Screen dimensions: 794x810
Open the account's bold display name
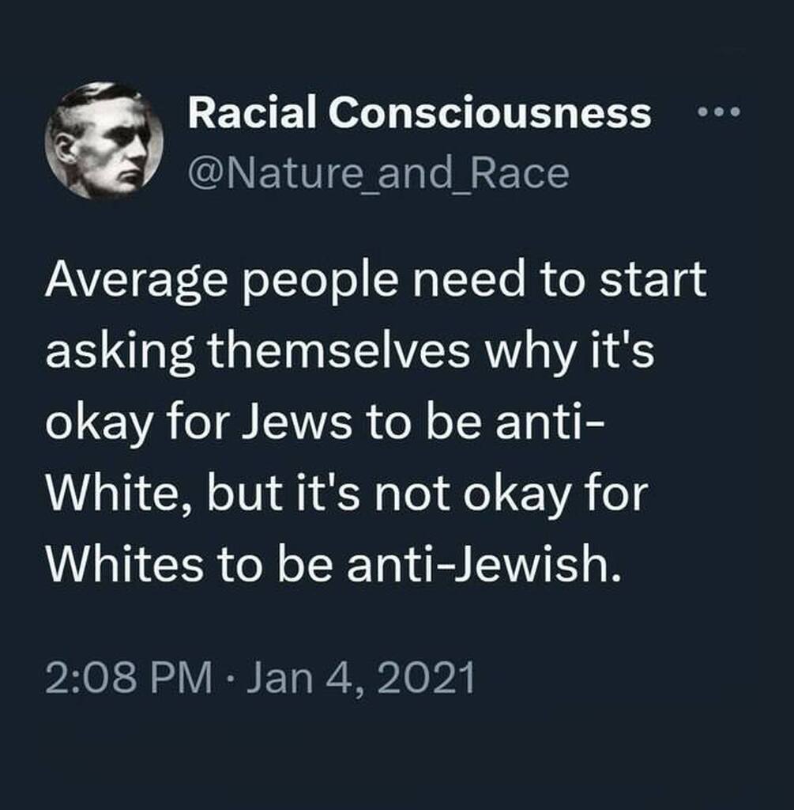point(419,115)
